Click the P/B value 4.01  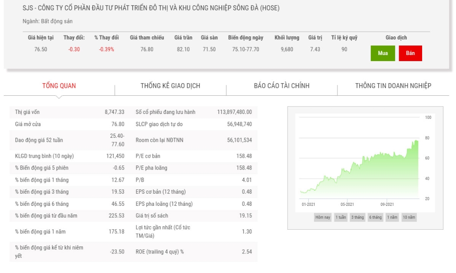click(247, 180)
